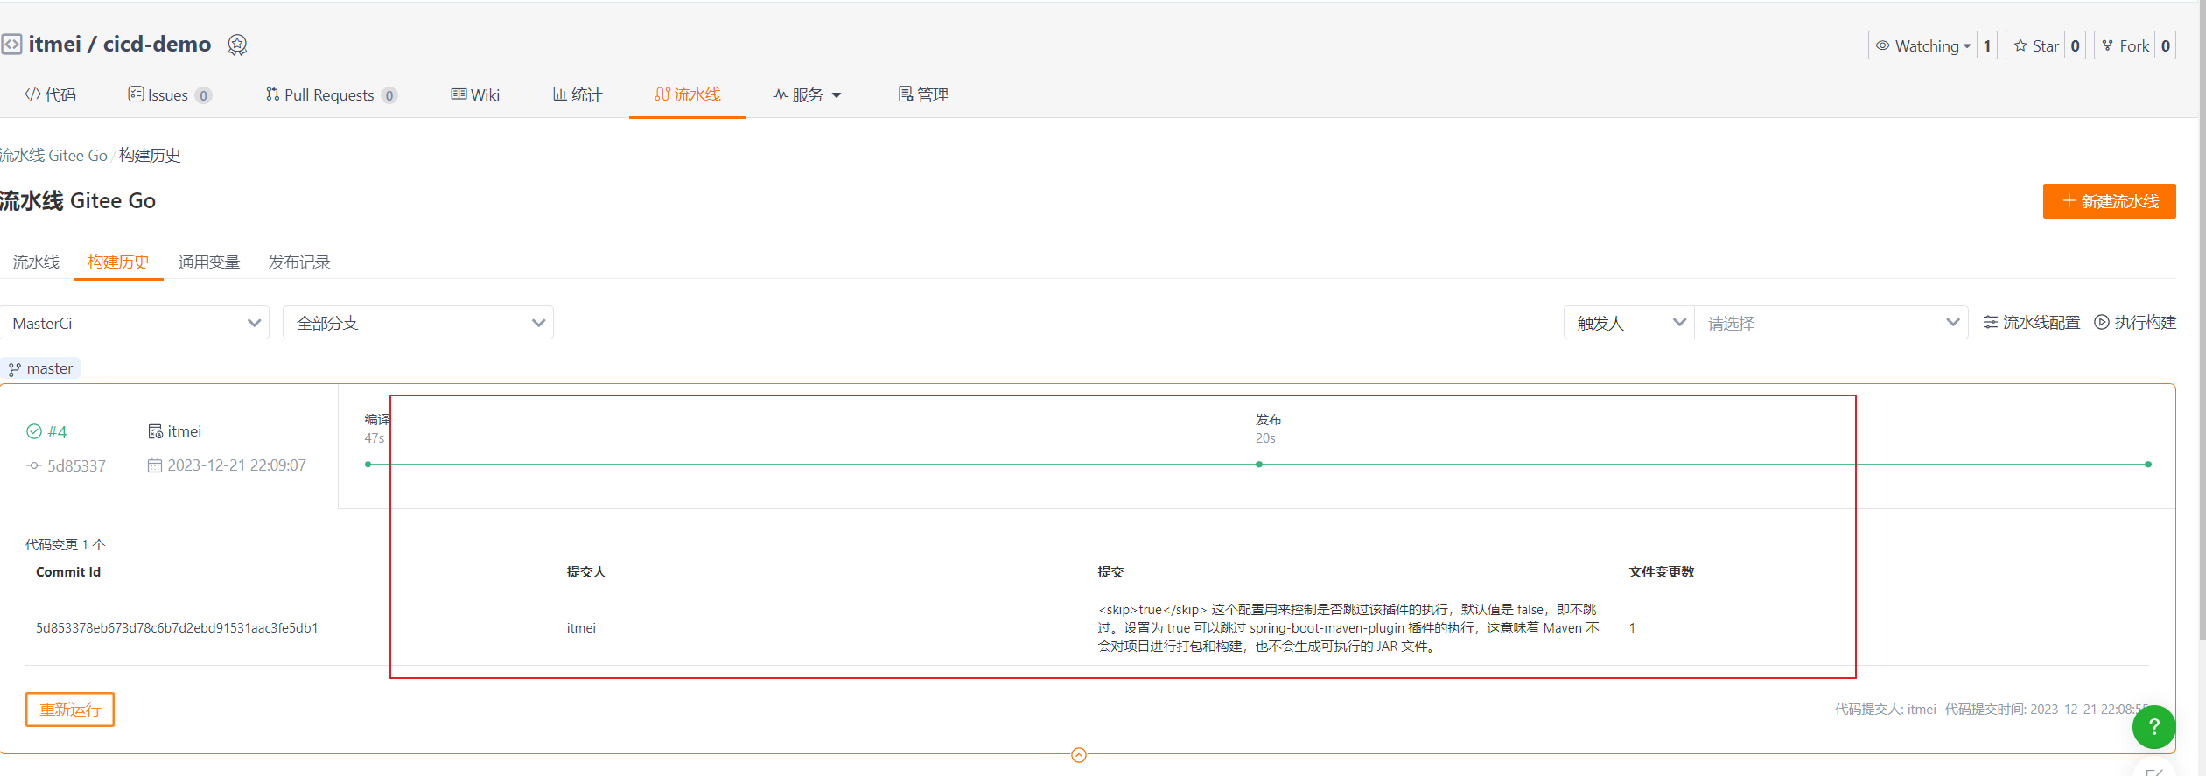
Task: Click the green success icon beside #4
Action: point(34,431)
